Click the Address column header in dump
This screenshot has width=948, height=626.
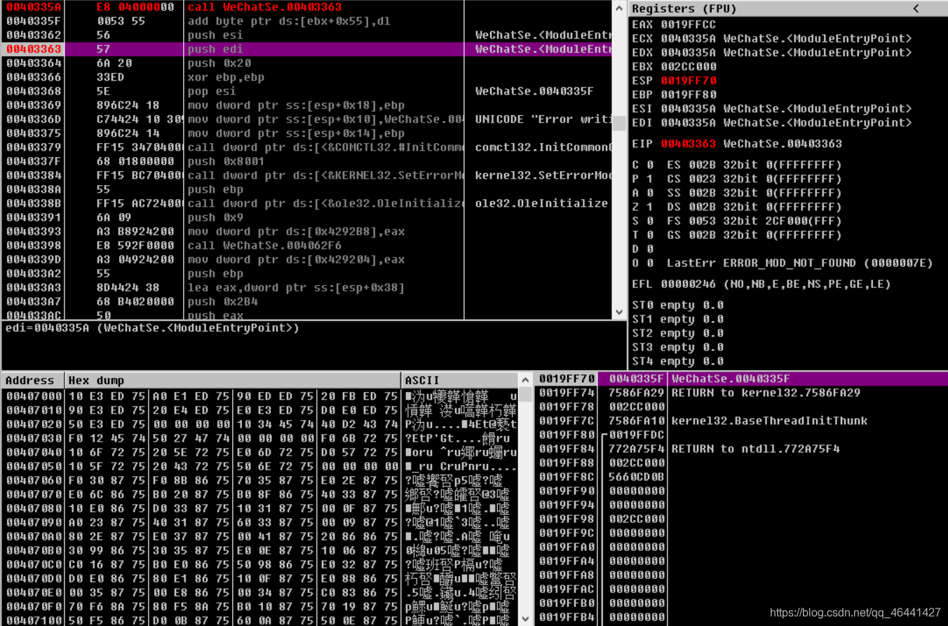pos(33,380)
